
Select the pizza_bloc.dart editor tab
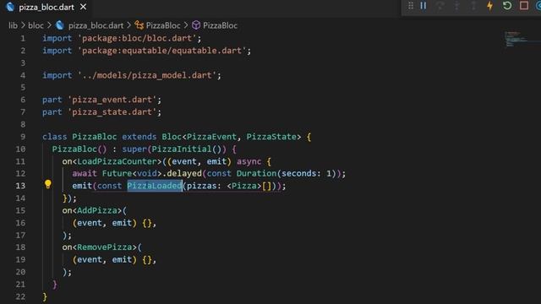(46, 8)
